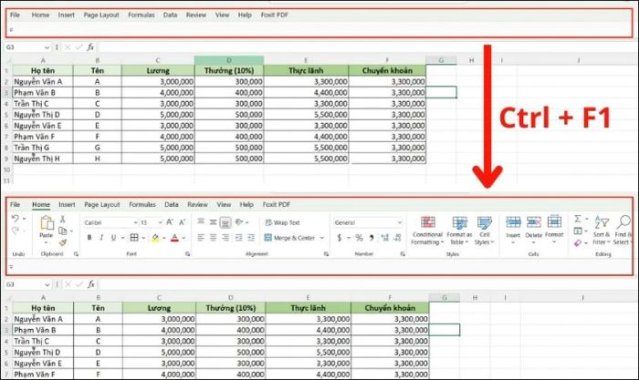
Task: Click the fx Insert Function icon in collapsed-ribbon window
Action: (90, 47)
